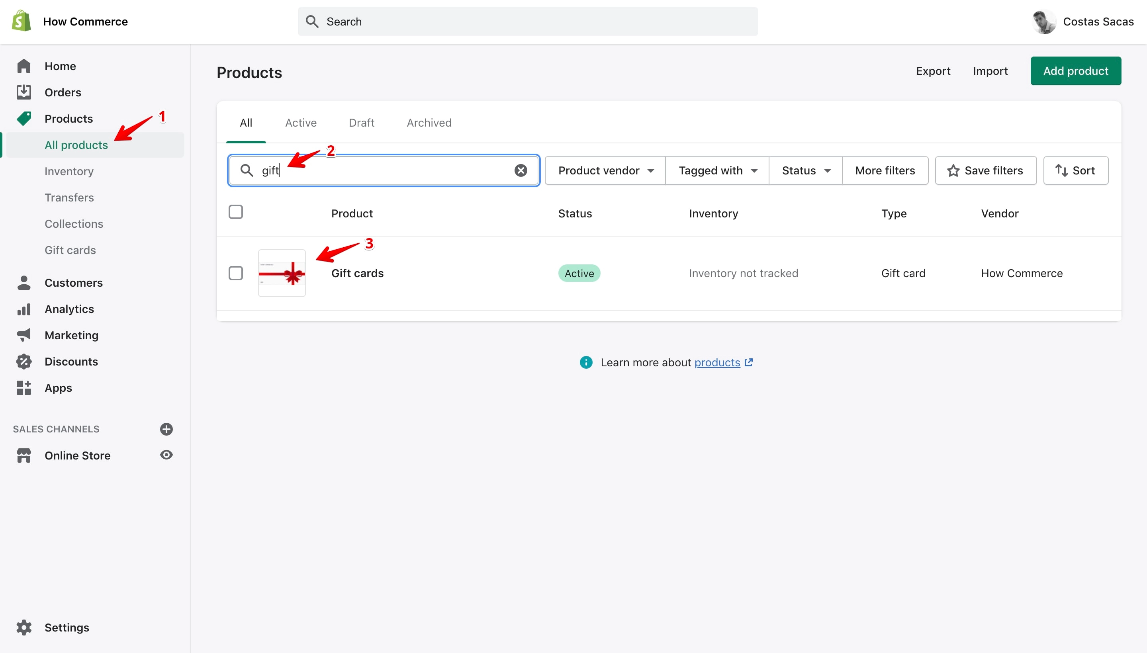View Online Store with eye icon
Image resolution: width=1147 pixels, height=653 pixels.
166,455
